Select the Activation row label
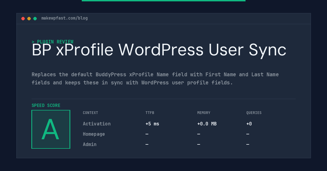This screenshot has width=327, height=171. [x=97, y=124]
